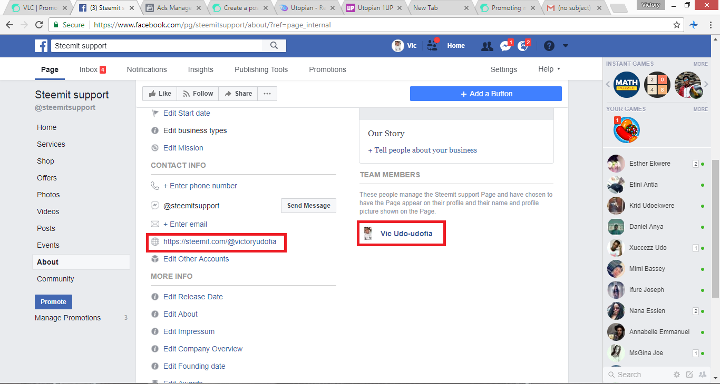This screenshot has width=720, height=384.
Task: Click Edit Impressum
Action: 189,331
